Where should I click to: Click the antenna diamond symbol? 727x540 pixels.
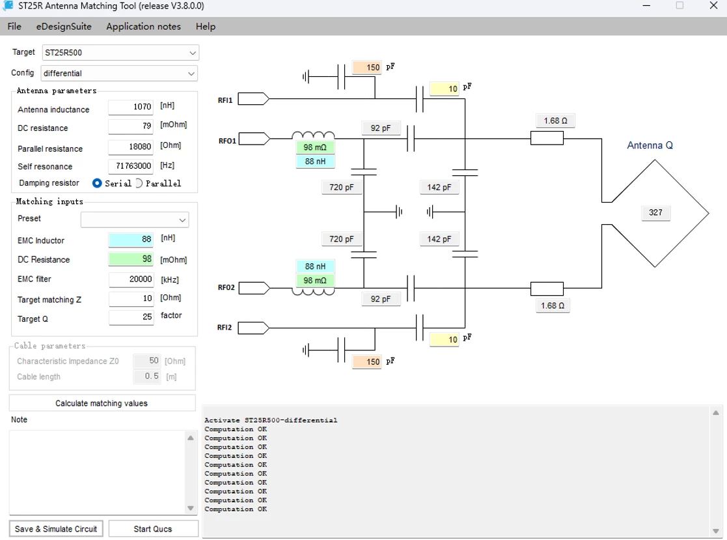(655, 214)
